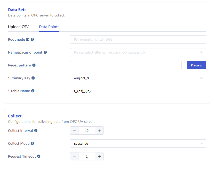Decrease the Collect interval value
This screenshot has height=172, width=214.
(x=74, y=131)
